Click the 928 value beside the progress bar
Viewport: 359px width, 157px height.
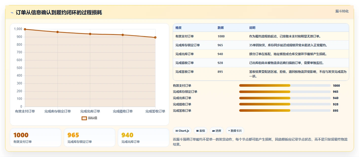[335, 104]
